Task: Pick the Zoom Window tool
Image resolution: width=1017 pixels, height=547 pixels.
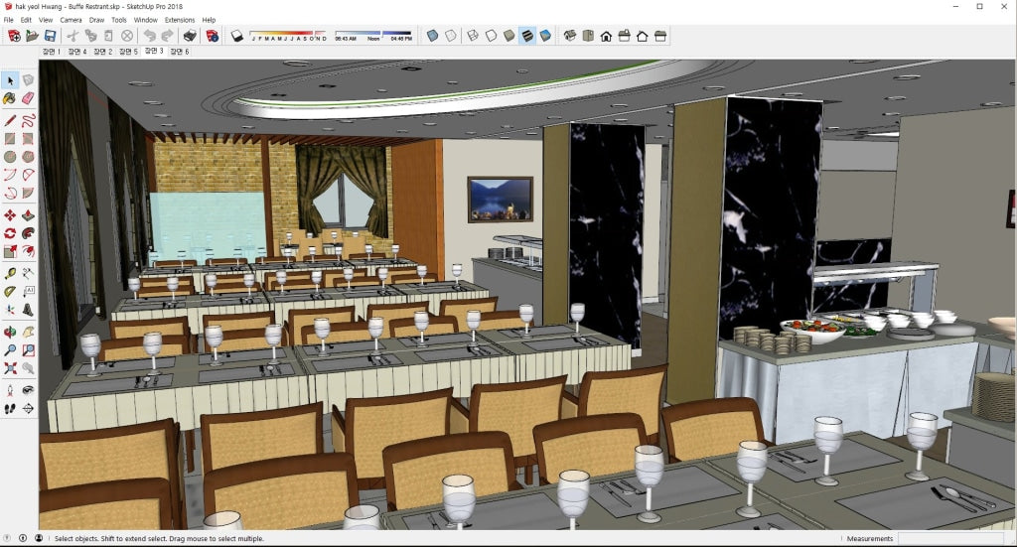Action: 28,350
